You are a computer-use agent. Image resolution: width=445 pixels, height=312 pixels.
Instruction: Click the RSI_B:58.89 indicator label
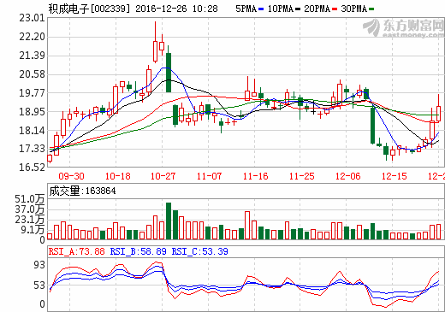[x=138, y=251]
